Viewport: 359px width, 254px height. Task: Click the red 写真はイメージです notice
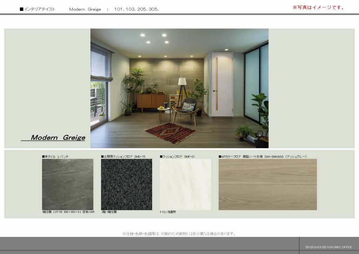pyautogui.click(x=318, y=7)
